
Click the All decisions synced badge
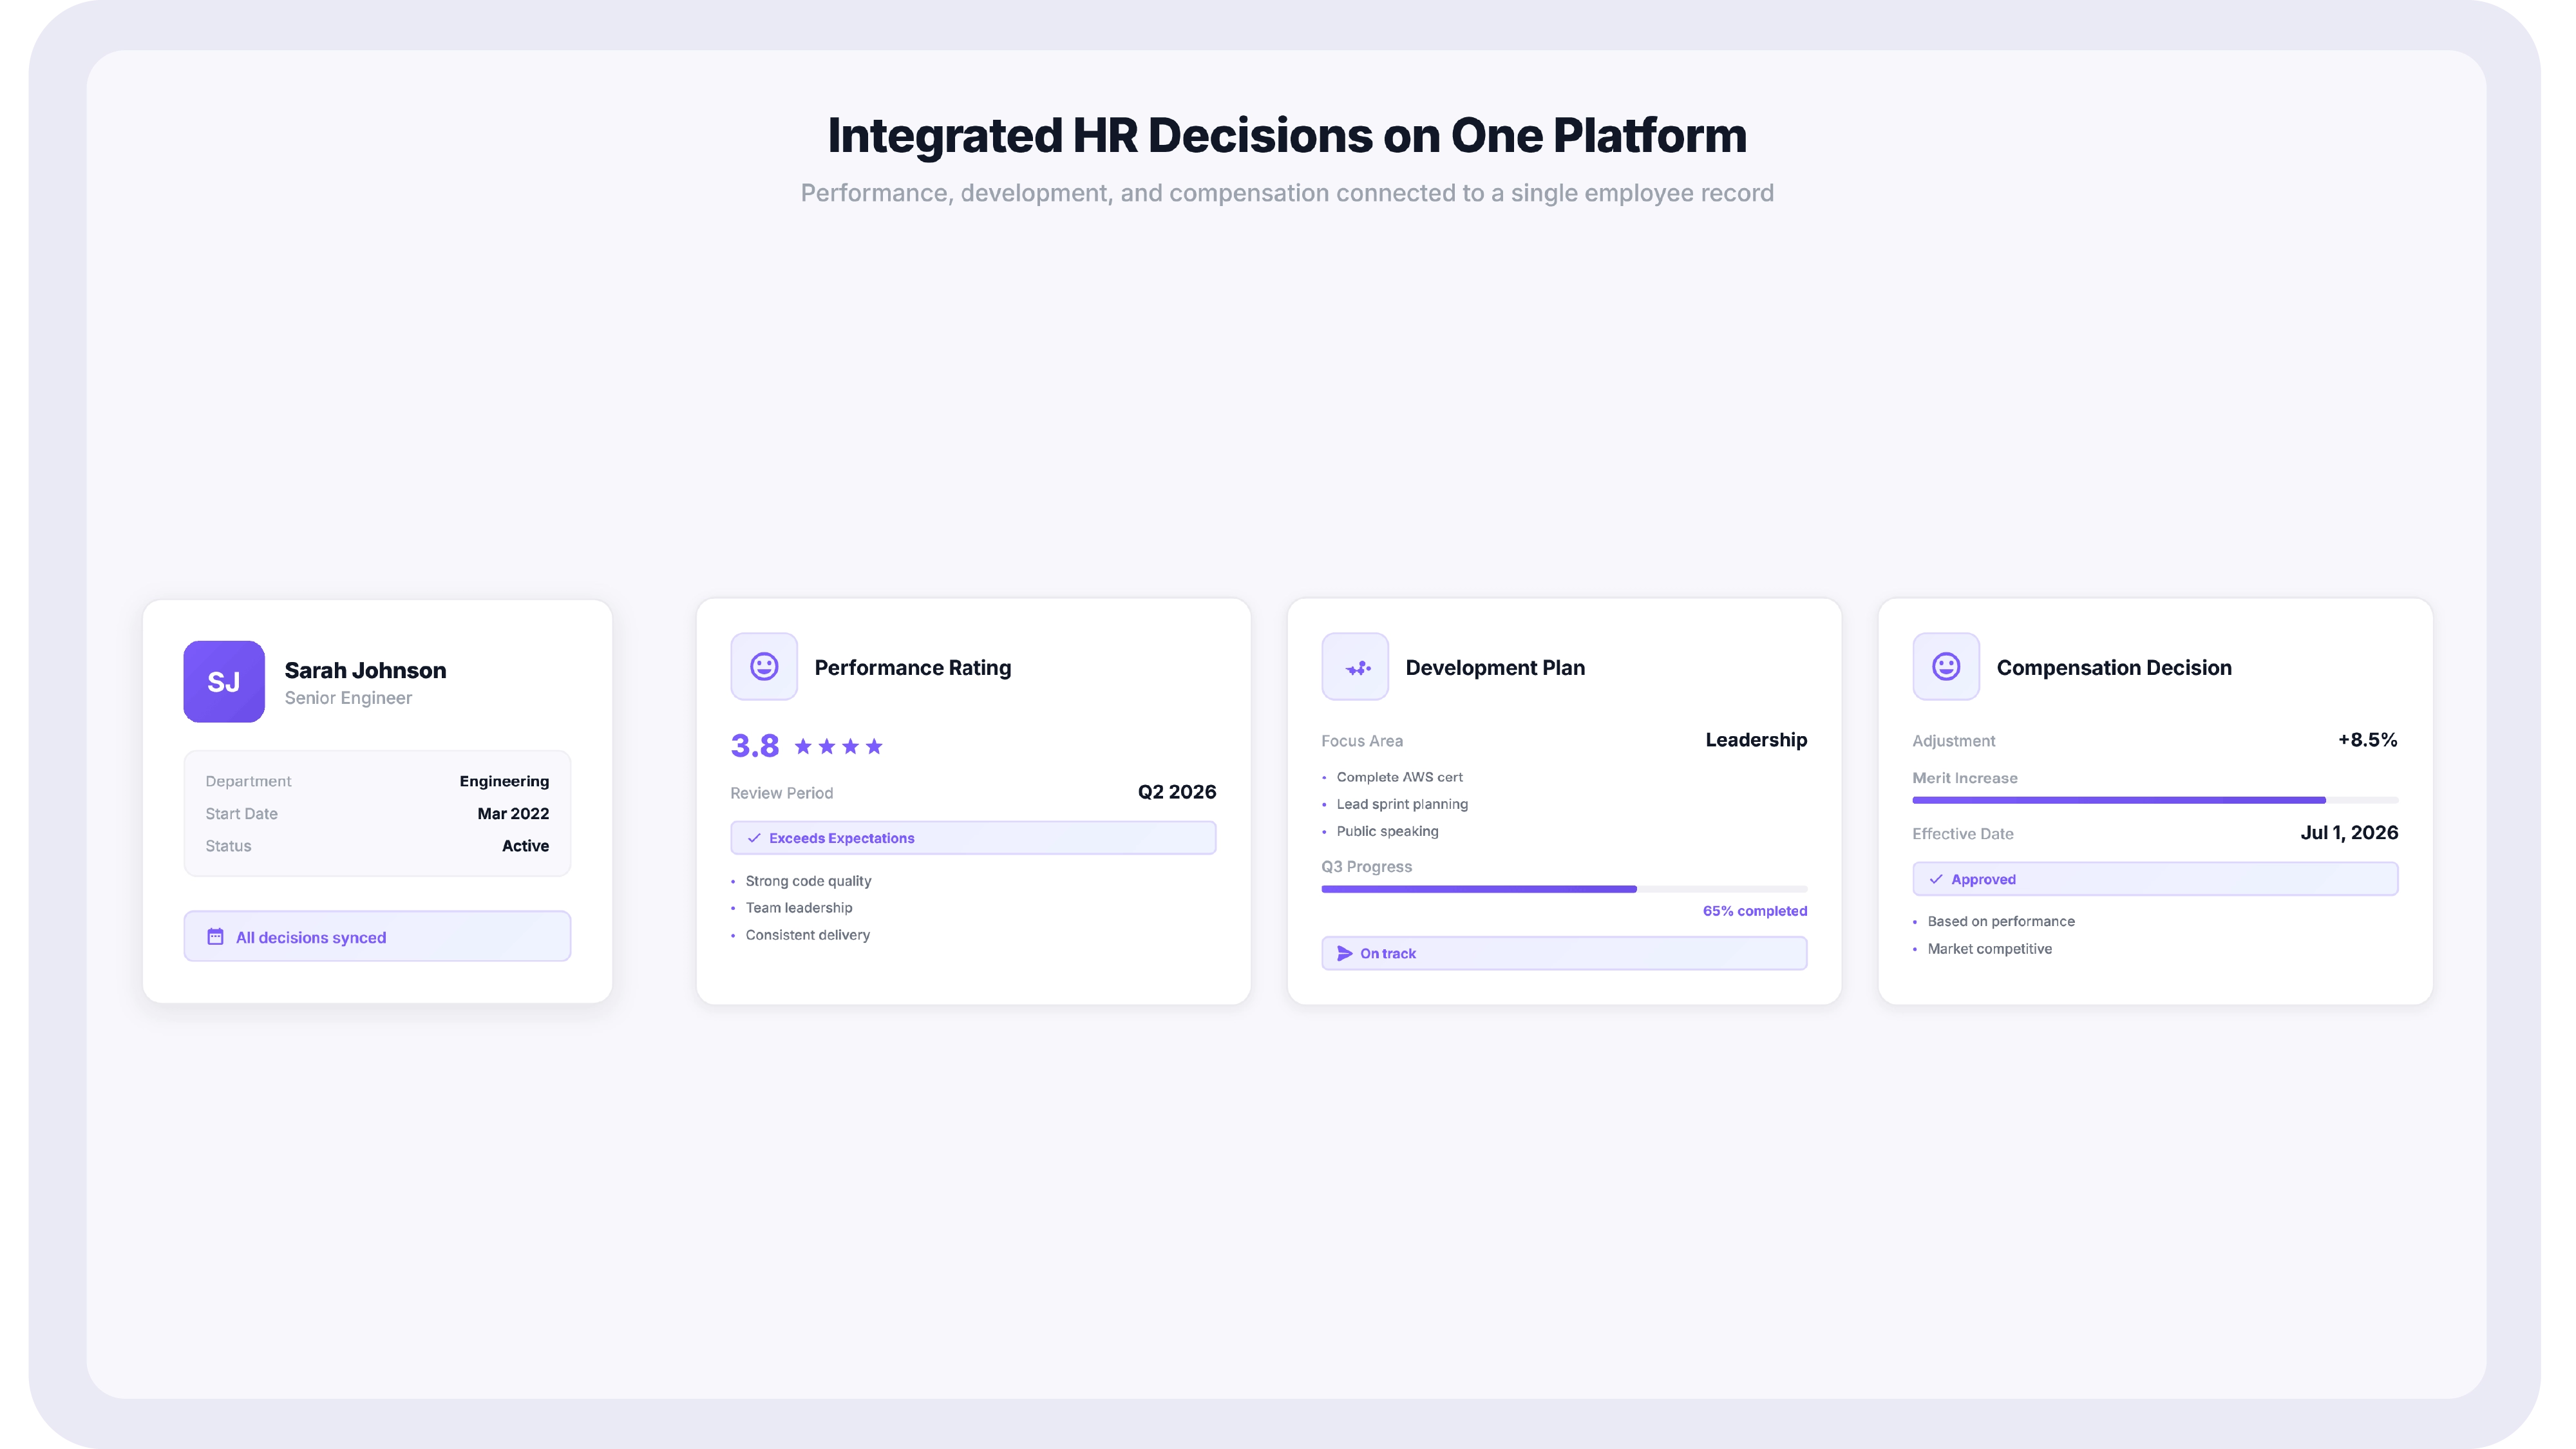[377, 936]
